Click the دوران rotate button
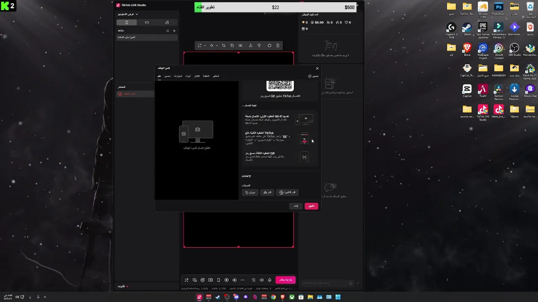 coord(250,192)
